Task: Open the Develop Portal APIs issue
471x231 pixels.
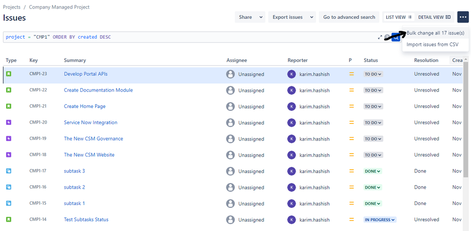Action: pyautogui.click(x=86, y=74)
